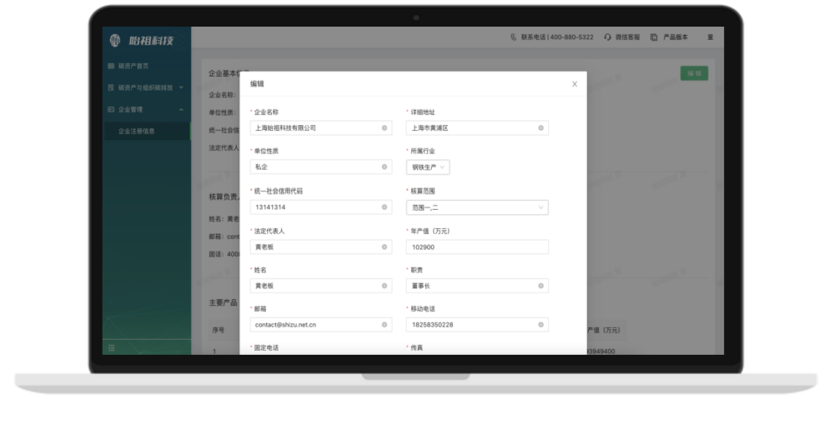Open the 微信客服 link in header
Screen dimensions: 819x424
627,37
